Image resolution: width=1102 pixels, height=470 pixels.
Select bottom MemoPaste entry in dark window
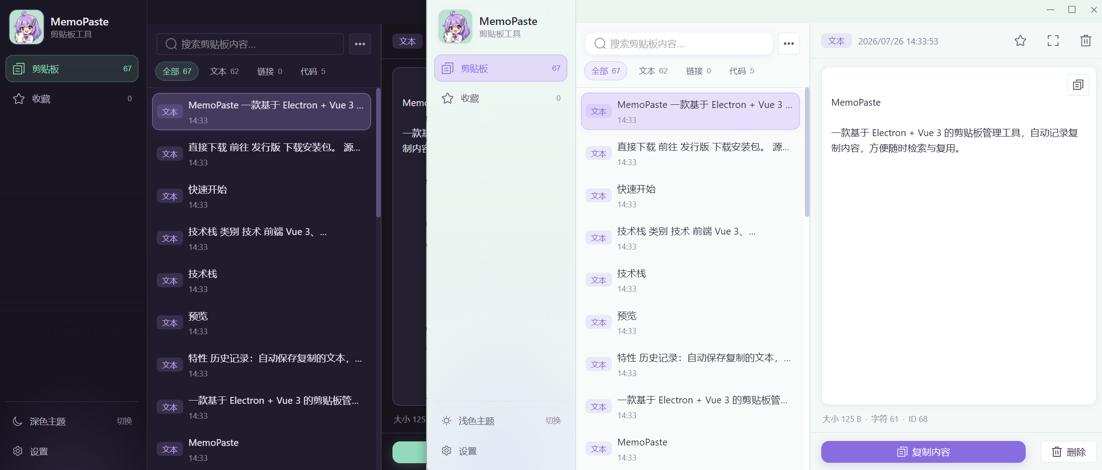point(262,450)
